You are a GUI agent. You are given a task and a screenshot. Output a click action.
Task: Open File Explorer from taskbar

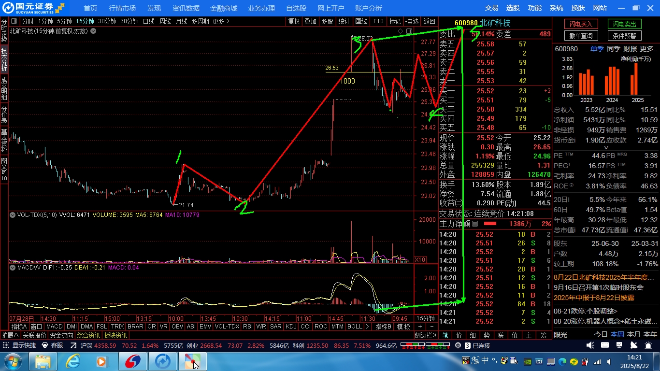click(x=43, y=361)
